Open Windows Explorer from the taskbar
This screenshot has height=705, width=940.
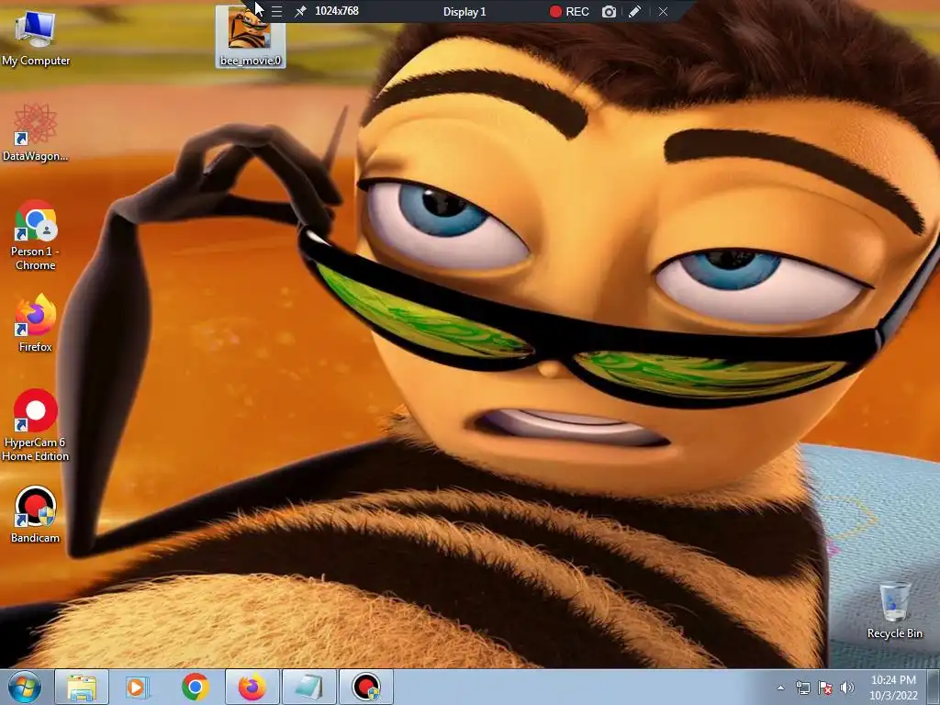point(82,687)
